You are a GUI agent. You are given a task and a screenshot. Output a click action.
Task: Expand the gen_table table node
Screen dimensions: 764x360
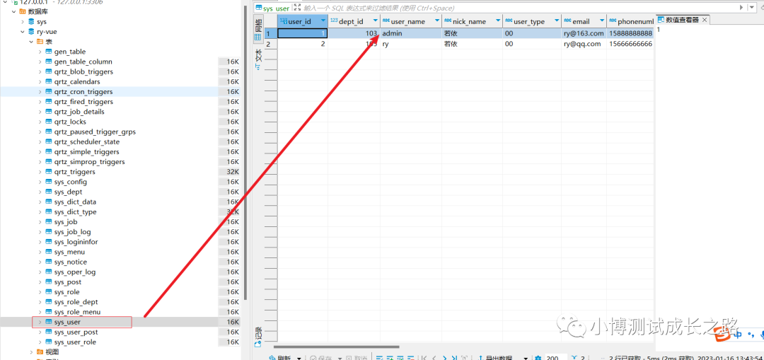(x=40, y=52)
